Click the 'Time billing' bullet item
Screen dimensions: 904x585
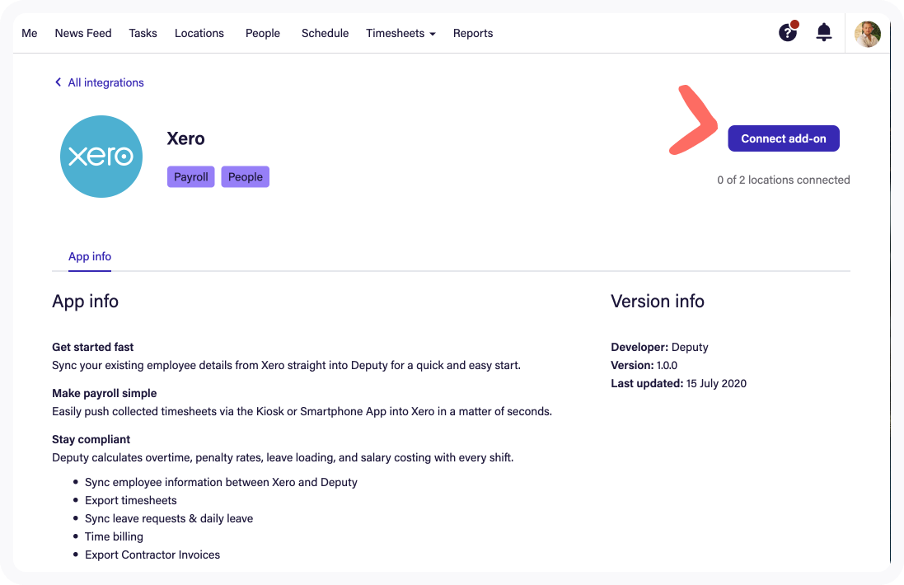click(115, 536)
